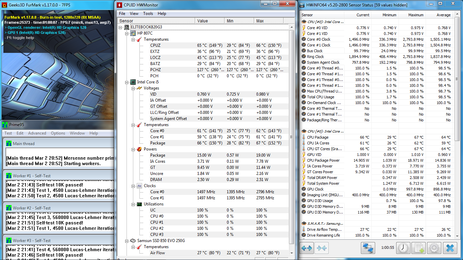Click the Current column header in HWiNFO64
463x260 pixels.
pos(358,15)
